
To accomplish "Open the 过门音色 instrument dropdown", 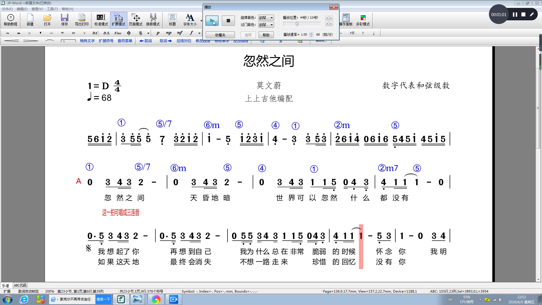I will coord(266,25).
